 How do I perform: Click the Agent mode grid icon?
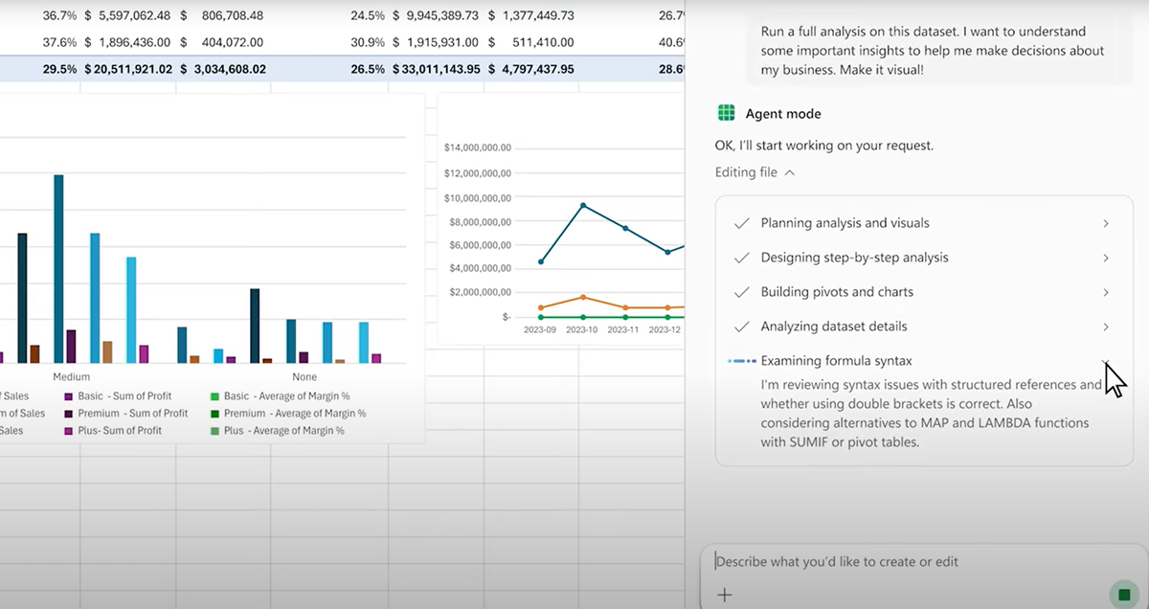click(726, 114)
